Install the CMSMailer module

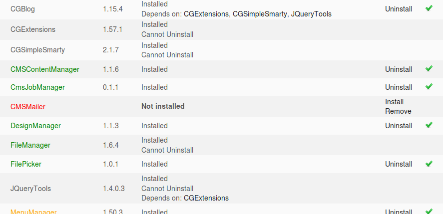(394, 102)
